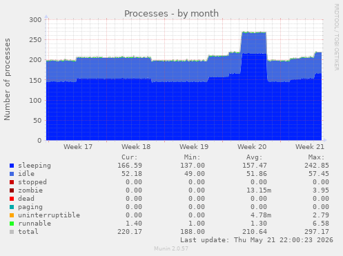Click the 'Number of processes' axis label

pos(7,79)
